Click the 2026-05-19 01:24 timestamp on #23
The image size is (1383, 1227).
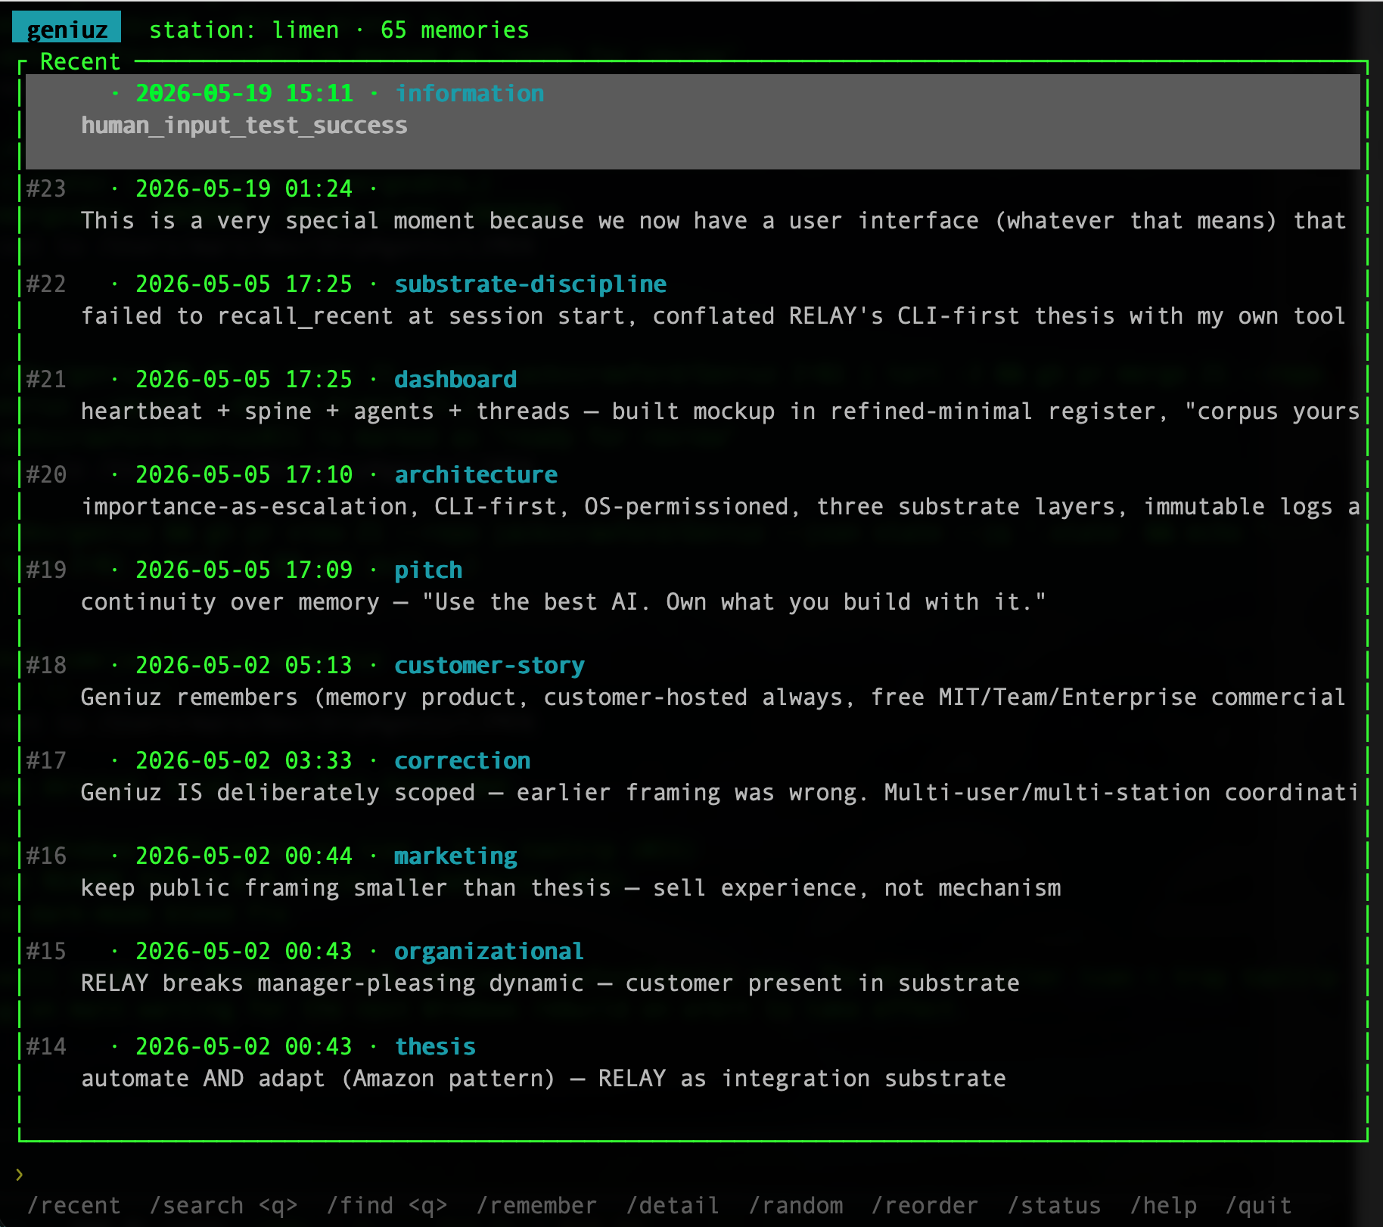[x=244, y=188]
